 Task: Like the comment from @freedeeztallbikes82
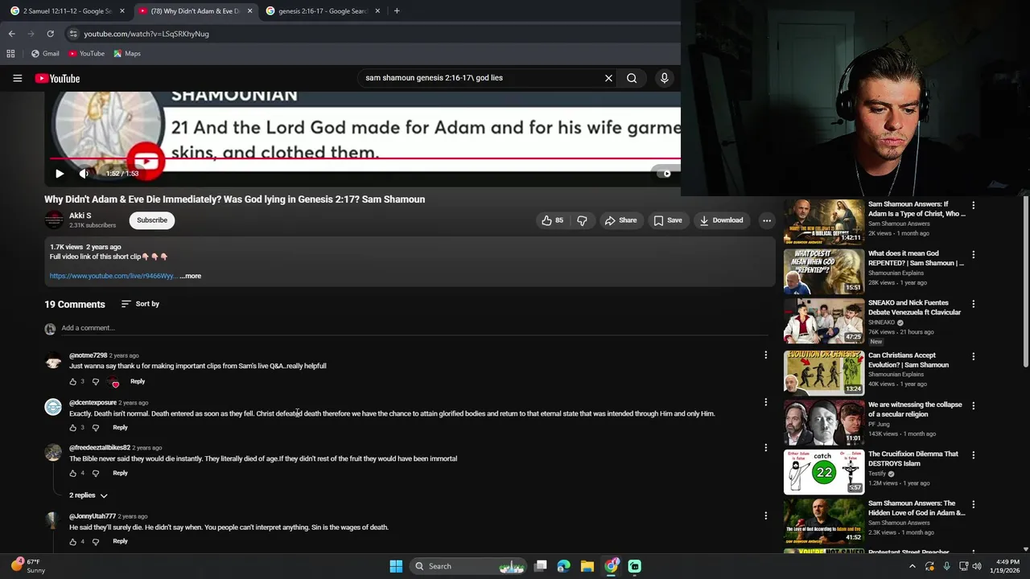click(72, 473)
